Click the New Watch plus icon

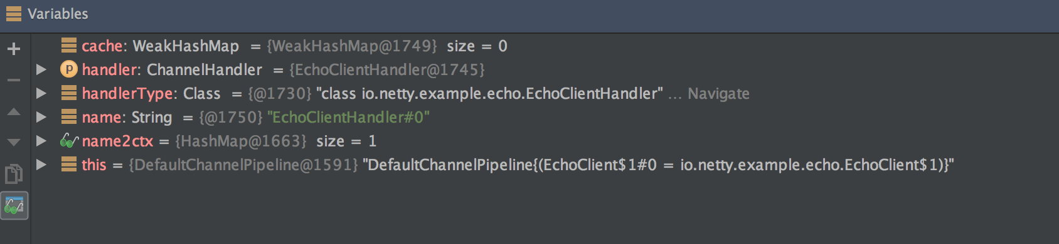click(14, 49)
